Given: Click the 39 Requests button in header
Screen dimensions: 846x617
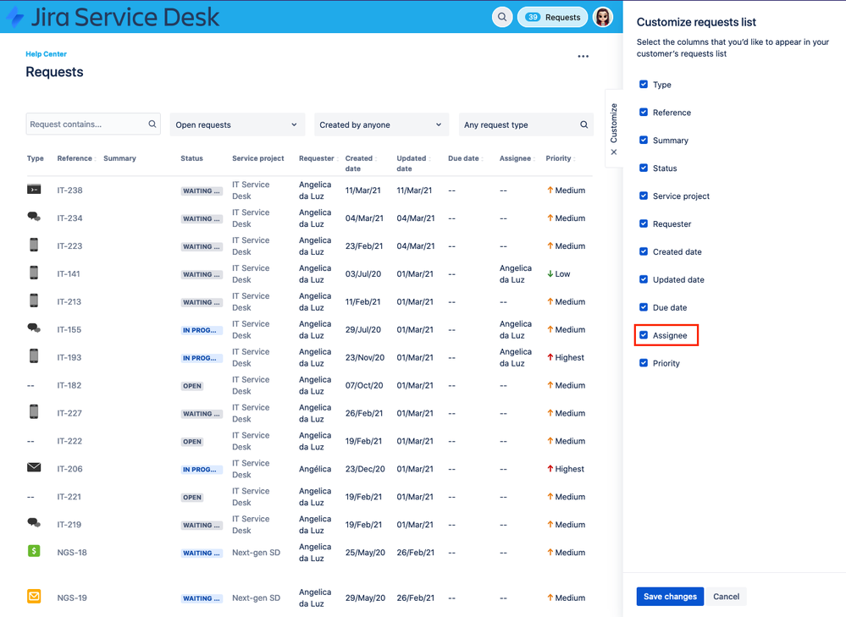Looking at the screenshot, I should 552,17.
